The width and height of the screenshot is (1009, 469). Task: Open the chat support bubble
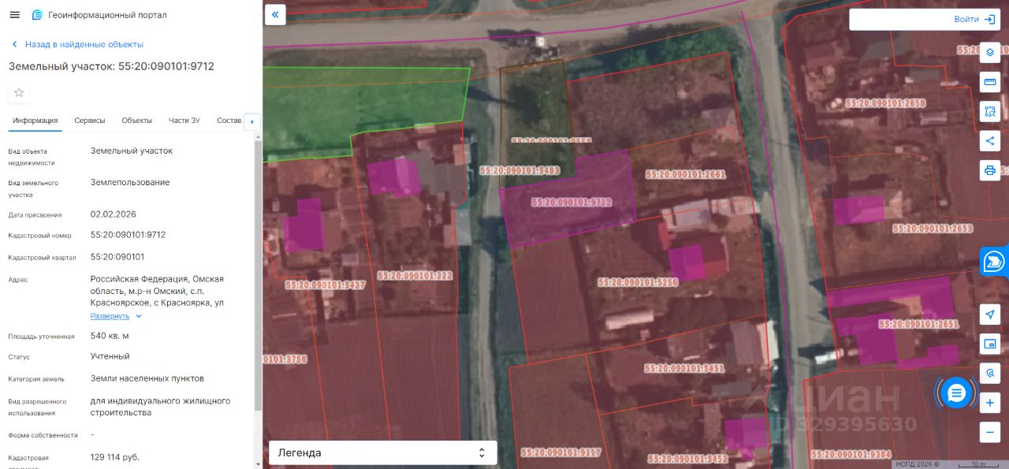(x=957, y=393)
